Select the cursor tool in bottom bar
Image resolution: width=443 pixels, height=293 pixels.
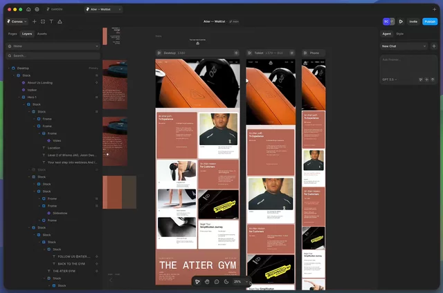point(197,281)
